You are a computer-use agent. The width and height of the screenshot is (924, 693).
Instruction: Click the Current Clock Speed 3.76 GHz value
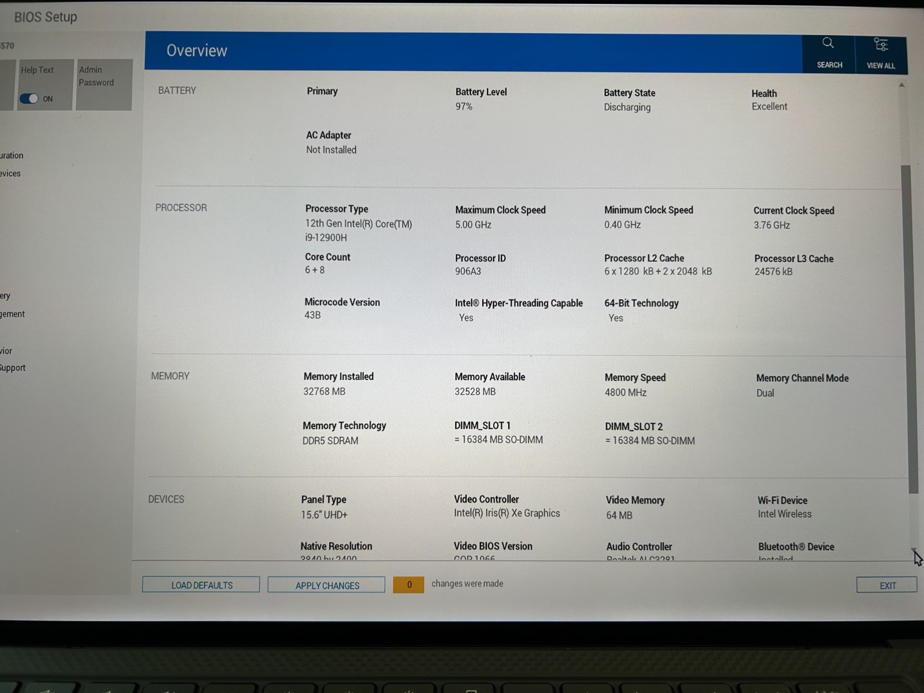click(x=772, y=226)
